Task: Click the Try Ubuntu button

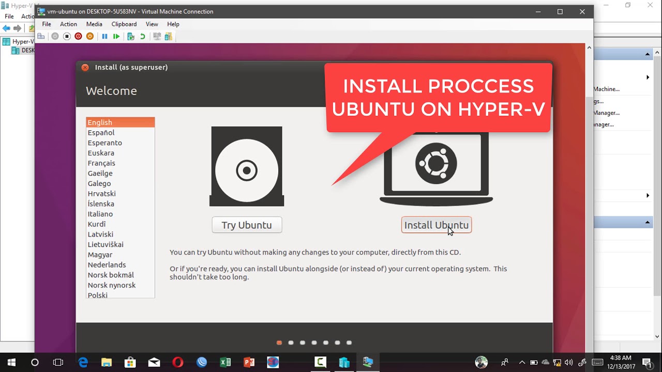Action: pos(247,225)
